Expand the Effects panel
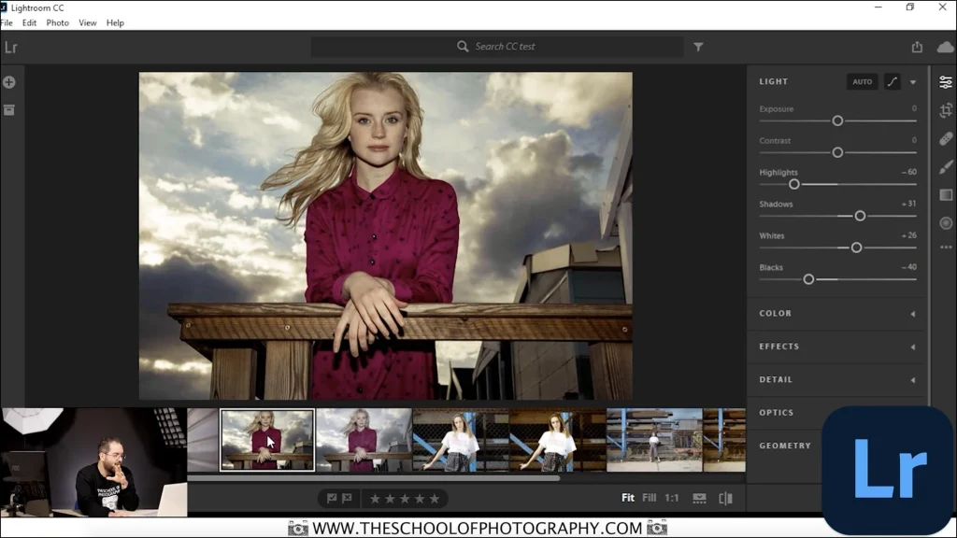 (x=836, y=347)
